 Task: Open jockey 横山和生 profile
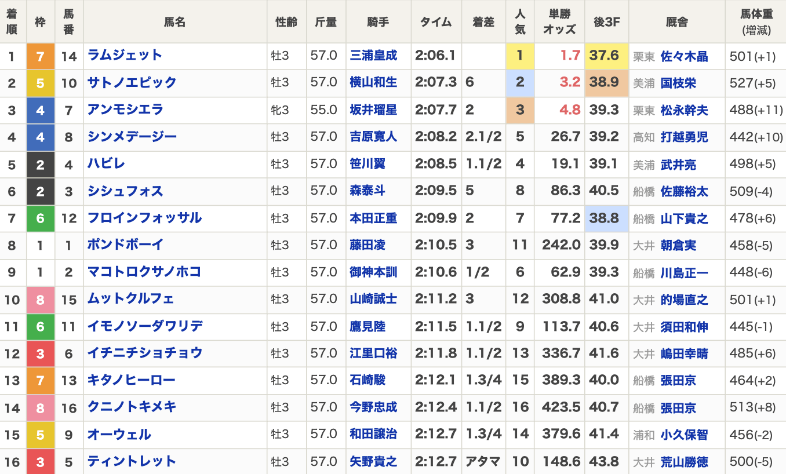[374, 83]
